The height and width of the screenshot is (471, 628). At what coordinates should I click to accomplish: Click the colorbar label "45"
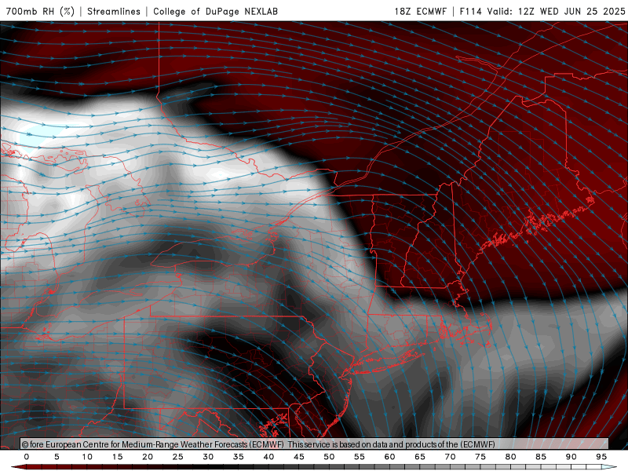(x=299, y=457)
